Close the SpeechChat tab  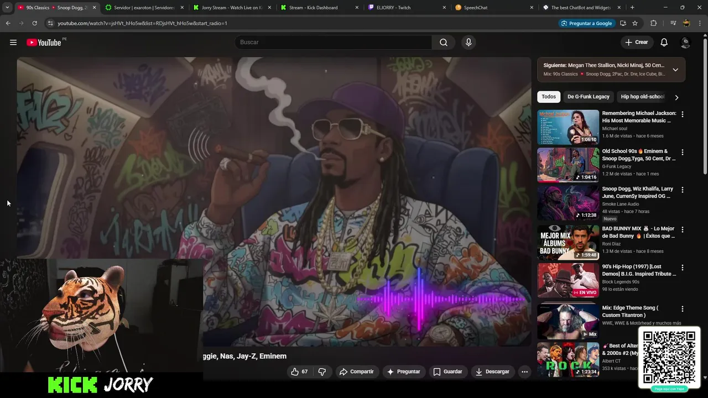click(532, 8)
